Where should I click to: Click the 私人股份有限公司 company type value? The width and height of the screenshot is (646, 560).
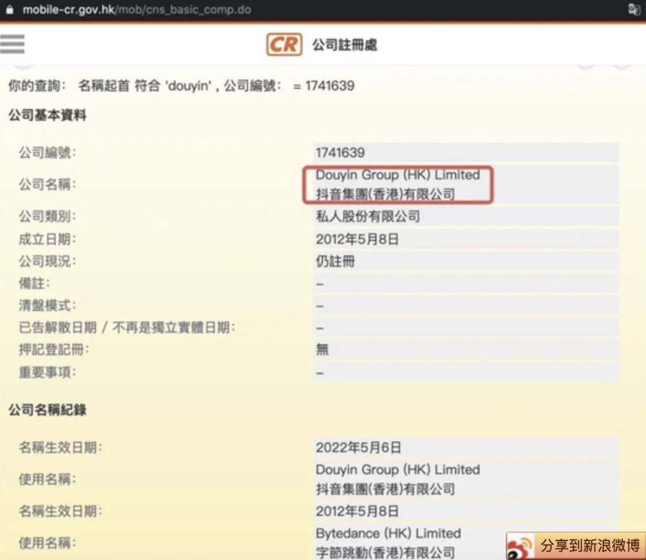pos(368,217)
